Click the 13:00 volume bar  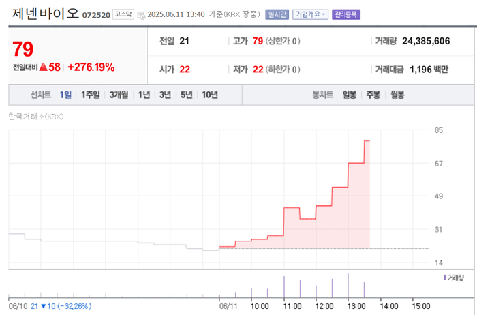[348, 286]
